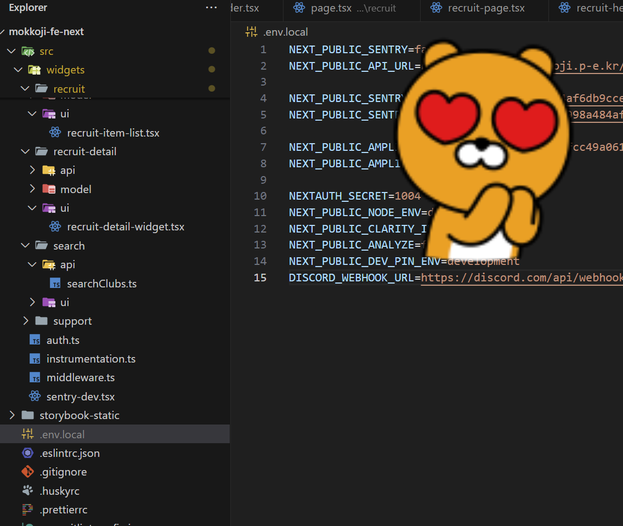Switch to the recruit-page.tsx tab
Viewport: 623px width, 526px height.
coord(484,8)
